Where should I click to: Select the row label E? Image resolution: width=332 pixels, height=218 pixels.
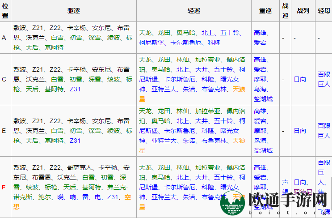(4, 131)
